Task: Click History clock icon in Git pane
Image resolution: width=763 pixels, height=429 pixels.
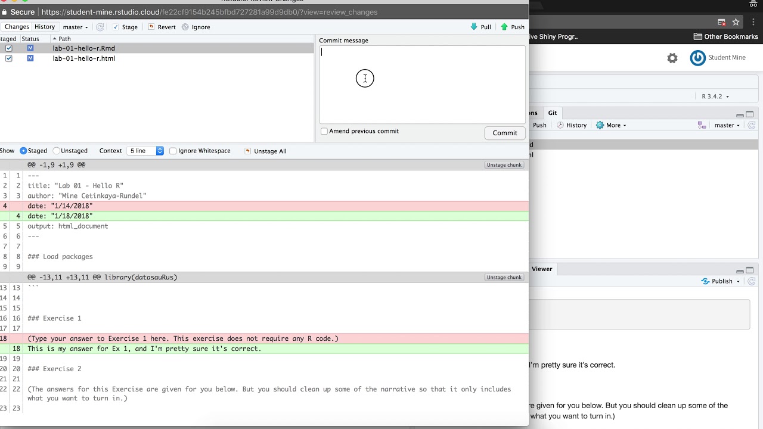Action: tap(560, 125)
